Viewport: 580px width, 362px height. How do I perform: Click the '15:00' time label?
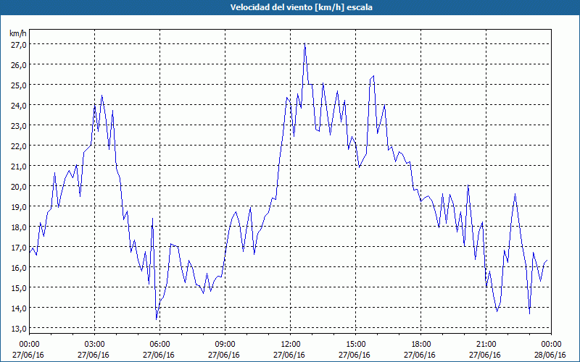(355, 345)
